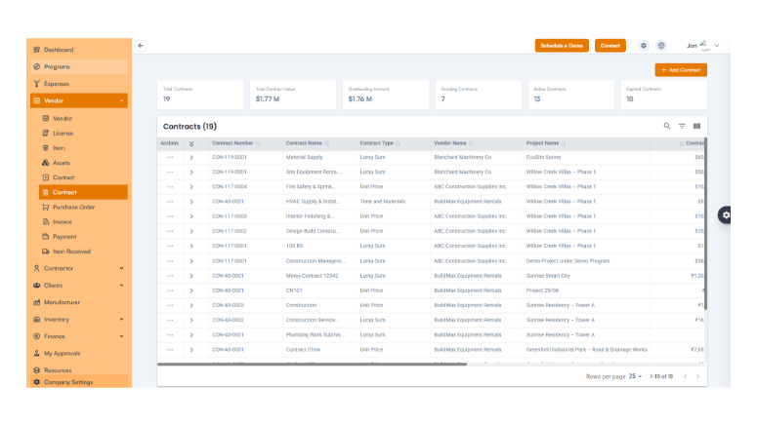Click the Schedule a Demo button
The image size is (757, 425).
pos(562,46)
